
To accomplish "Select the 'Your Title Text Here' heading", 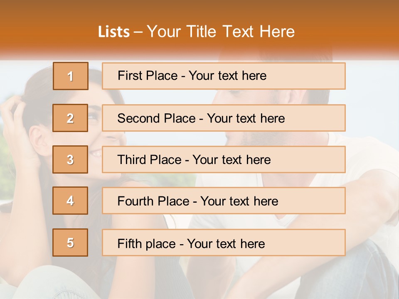I will pyautogui.click(x=221, y=32).
